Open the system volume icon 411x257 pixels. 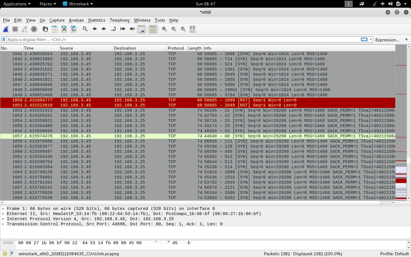390,4
